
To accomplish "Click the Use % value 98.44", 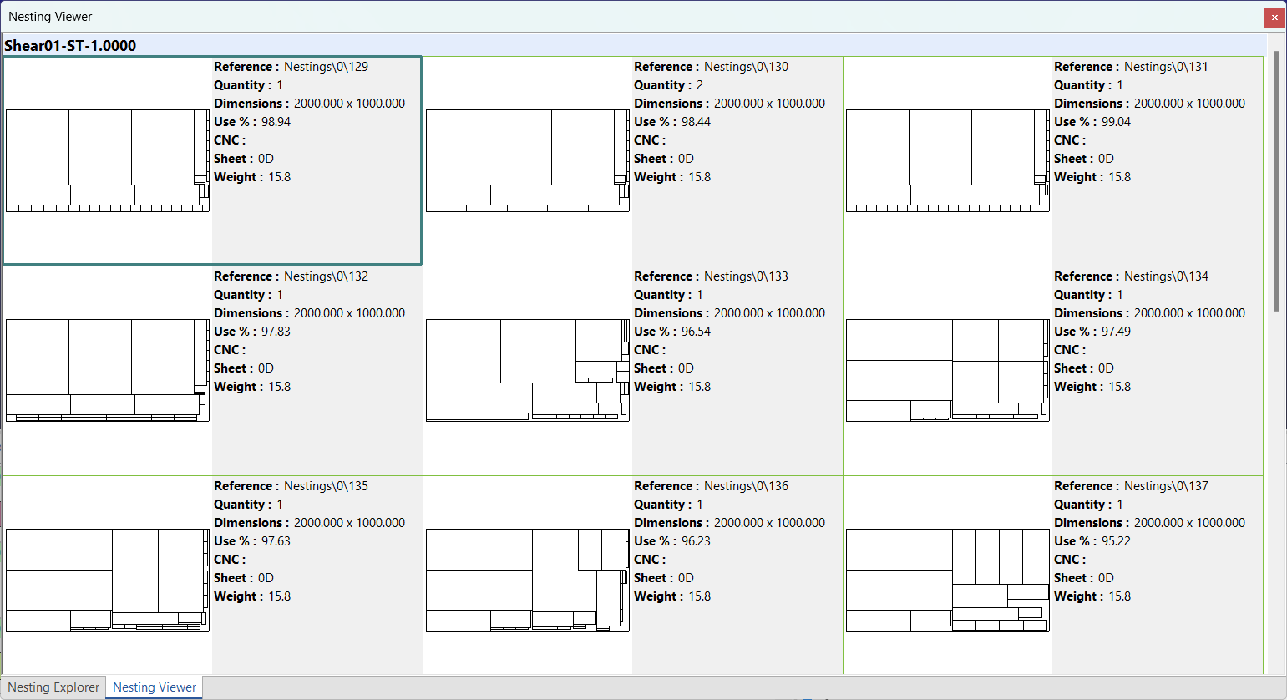I will 696,122.
